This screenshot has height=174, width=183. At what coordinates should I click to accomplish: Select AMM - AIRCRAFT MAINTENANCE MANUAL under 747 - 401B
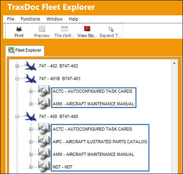tap(93, 104)
